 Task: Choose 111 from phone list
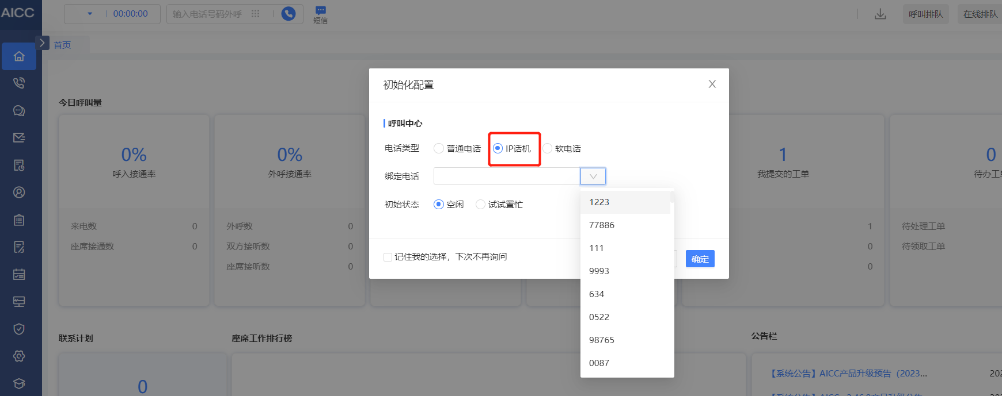(x=625, y=248)
